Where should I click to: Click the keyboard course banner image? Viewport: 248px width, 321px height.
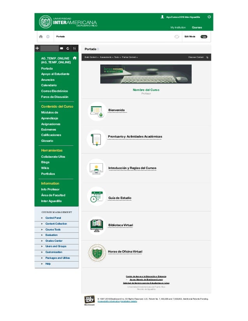[146, 74]
